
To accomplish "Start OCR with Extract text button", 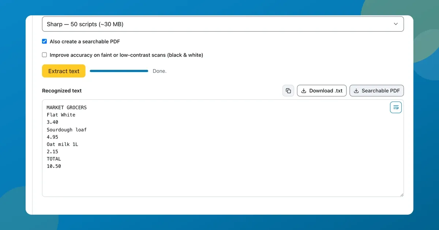I will (x=64, y=71).
